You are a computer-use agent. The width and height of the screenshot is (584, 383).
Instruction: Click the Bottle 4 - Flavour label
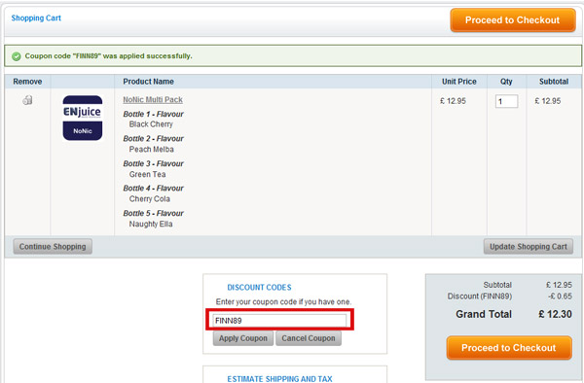pos(154,189)
